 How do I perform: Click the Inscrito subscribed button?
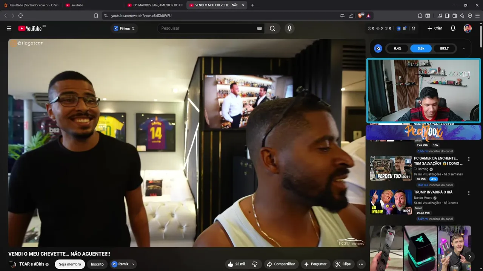[x=97, y=264]
